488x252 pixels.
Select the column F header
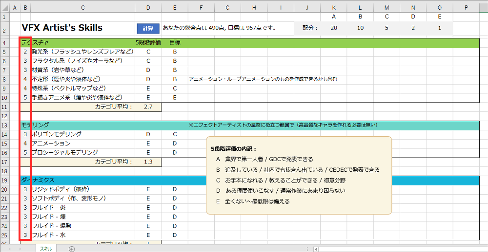click(201, 8)
